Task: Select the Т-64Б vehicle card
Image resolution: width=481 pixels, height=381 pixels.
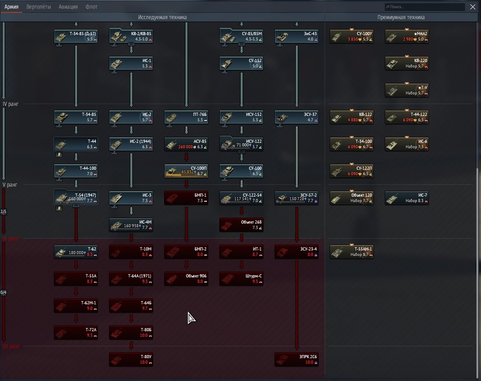Action: pos(131,306)
